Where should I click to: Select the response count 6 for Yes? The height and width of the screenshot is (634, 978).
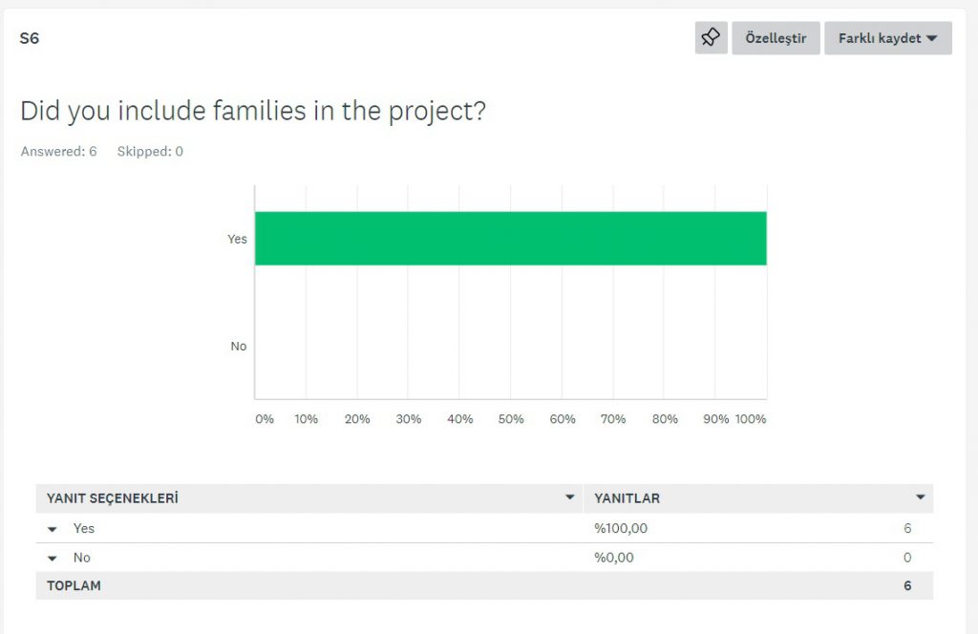point(906,528)
